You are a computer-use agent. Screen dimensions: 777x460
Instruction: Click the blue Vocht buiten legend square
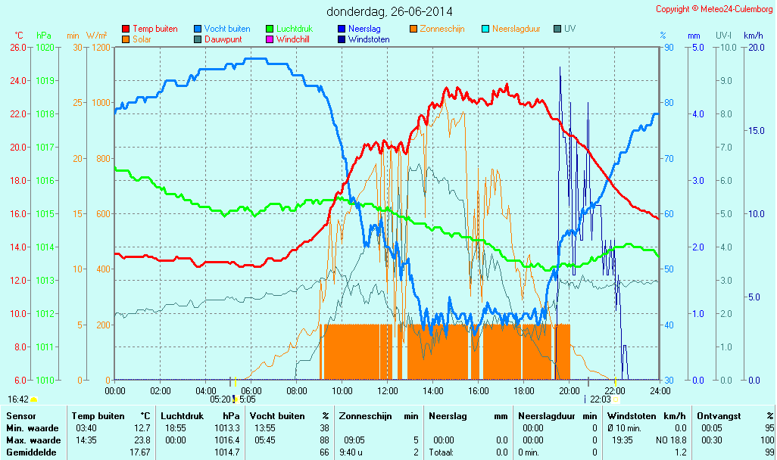click(198, 29)
